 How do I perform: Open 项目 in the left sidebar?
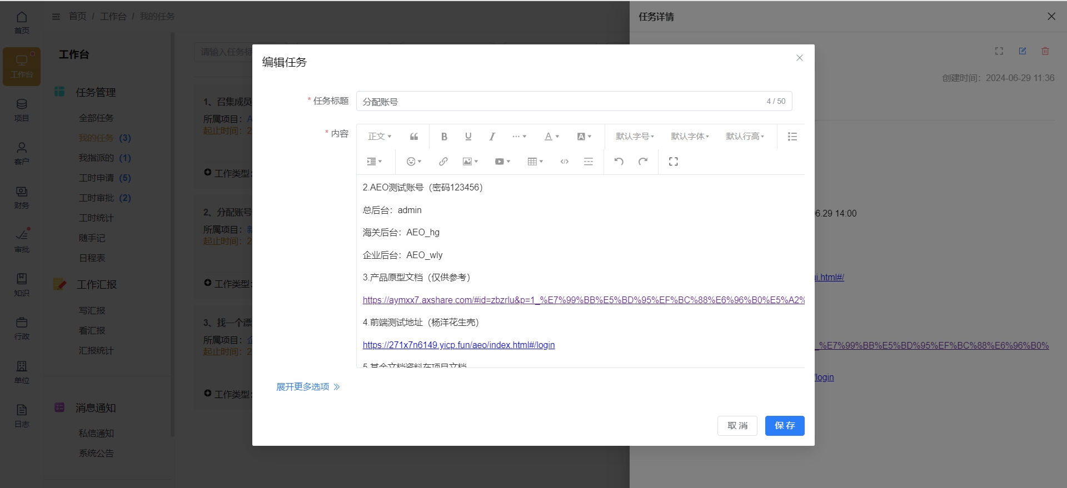tap(22, 110)
